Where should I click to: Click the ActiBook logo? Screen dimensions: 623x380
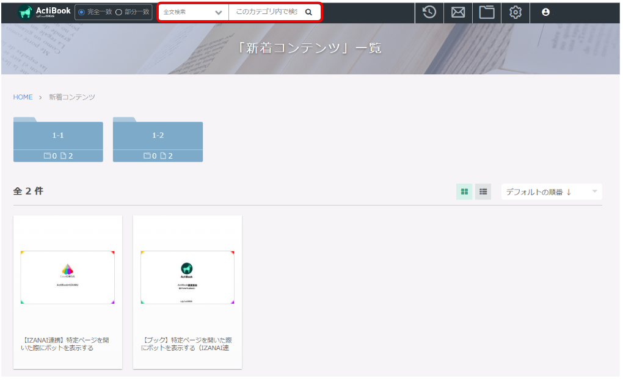click(x=45, y=12)
